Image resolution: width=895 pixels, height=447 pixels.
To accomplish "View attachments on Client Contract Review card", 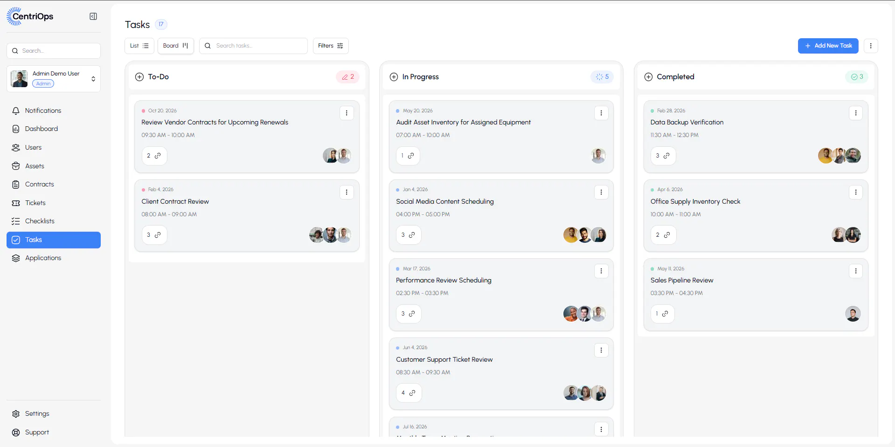I will point(154,235).
